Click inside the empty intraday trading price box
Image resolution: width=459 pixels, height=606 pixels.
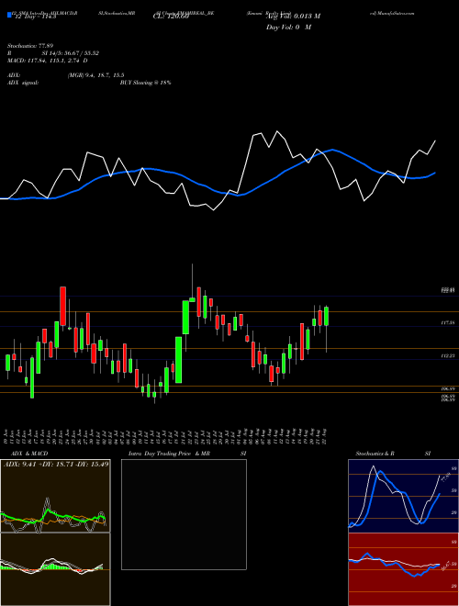pyautogui.click(x=184, y=514)
